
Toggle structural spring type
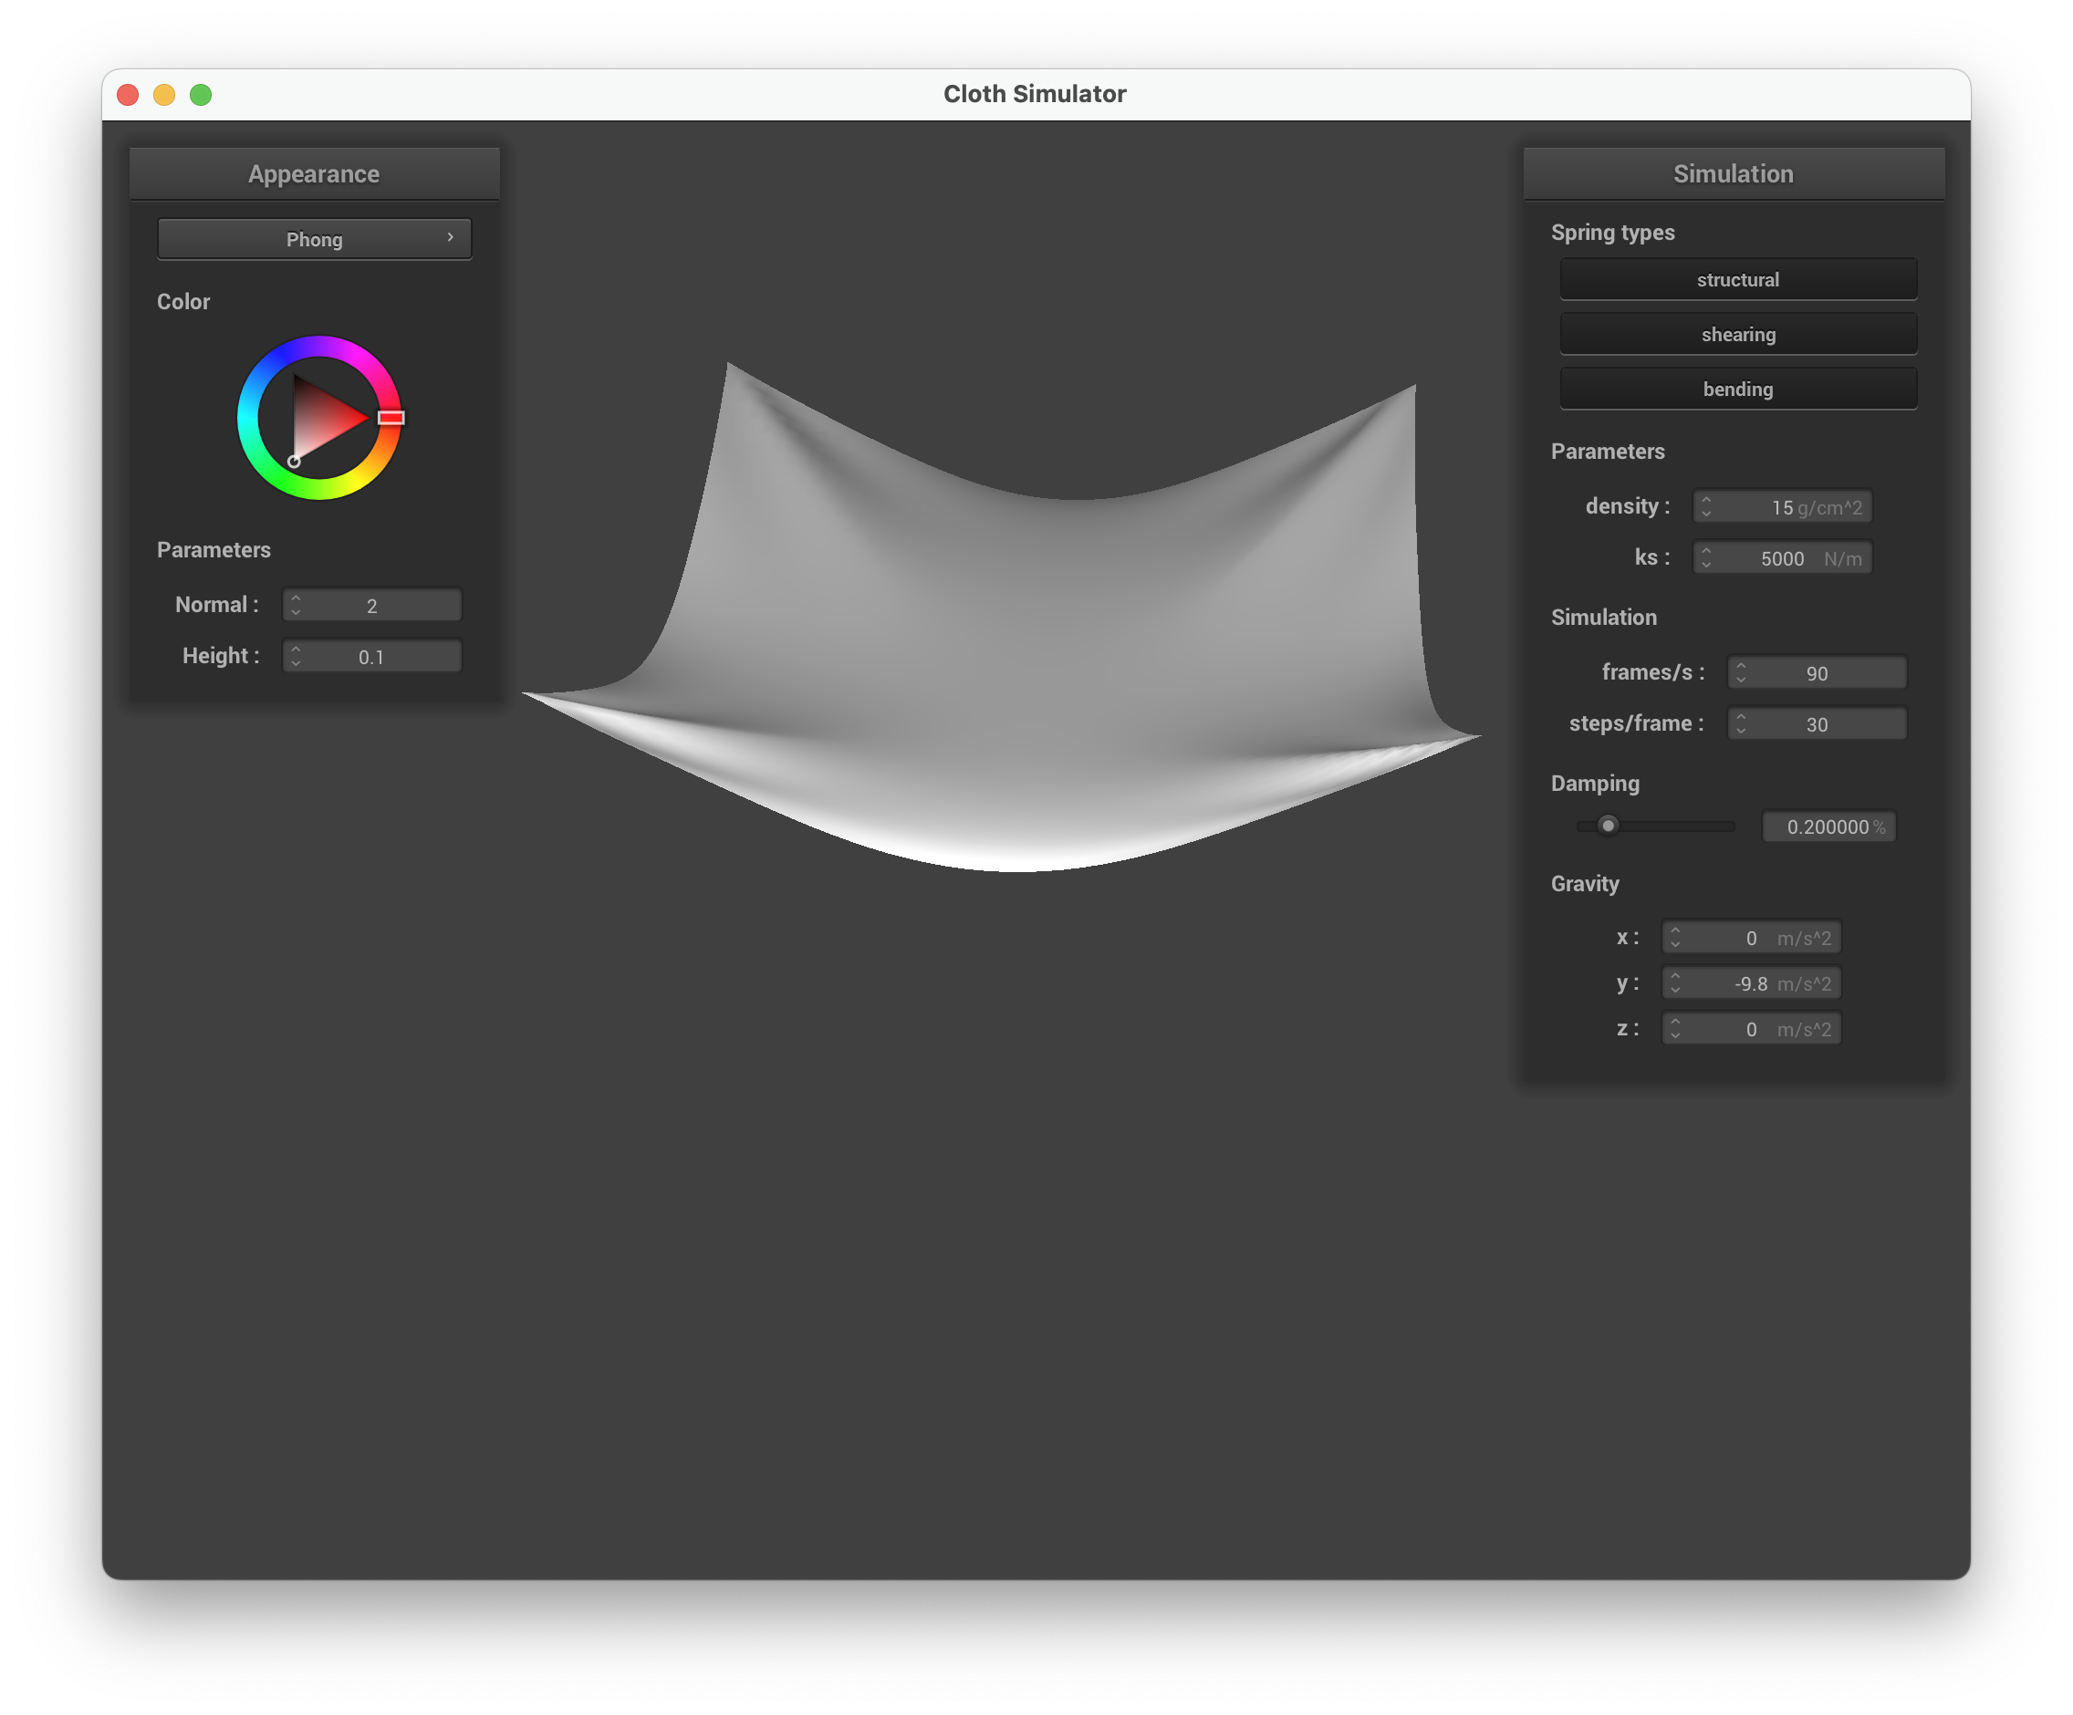click(1737, 279)
